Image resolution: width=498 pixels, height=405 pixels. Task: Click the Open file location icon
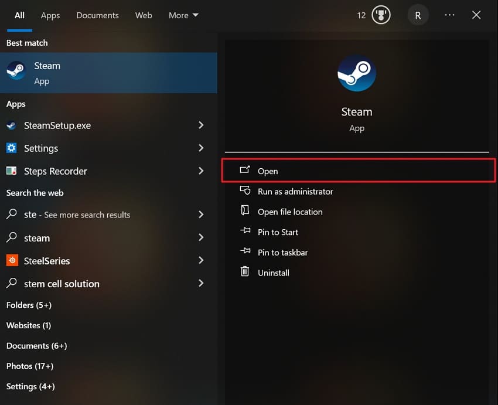245,212
